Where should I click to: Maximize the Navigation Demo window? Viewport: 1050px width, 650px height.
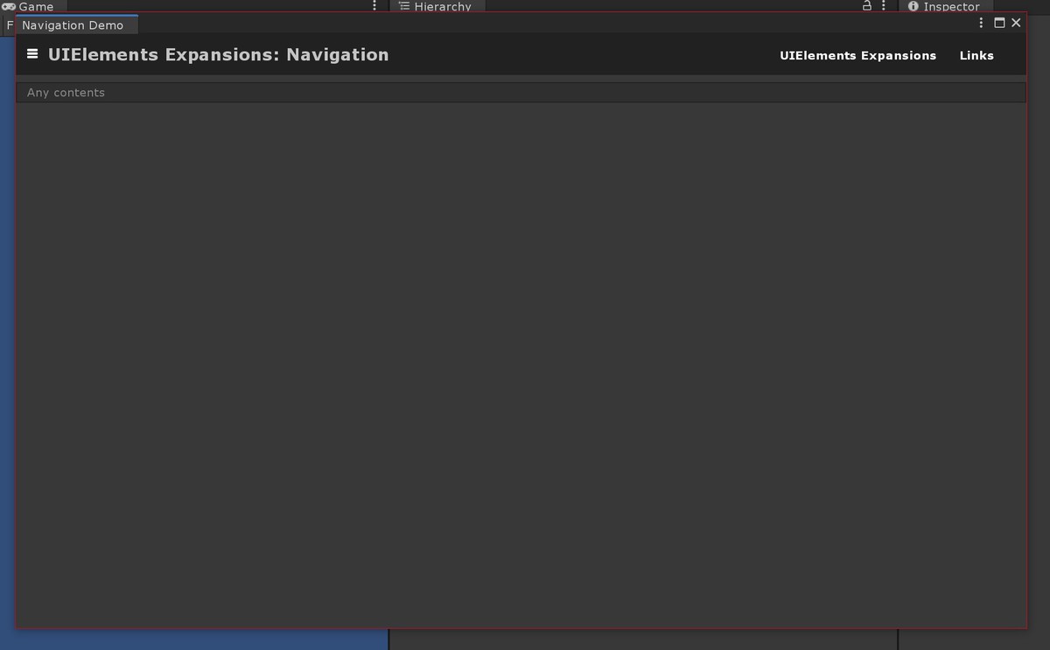(999, 23)
